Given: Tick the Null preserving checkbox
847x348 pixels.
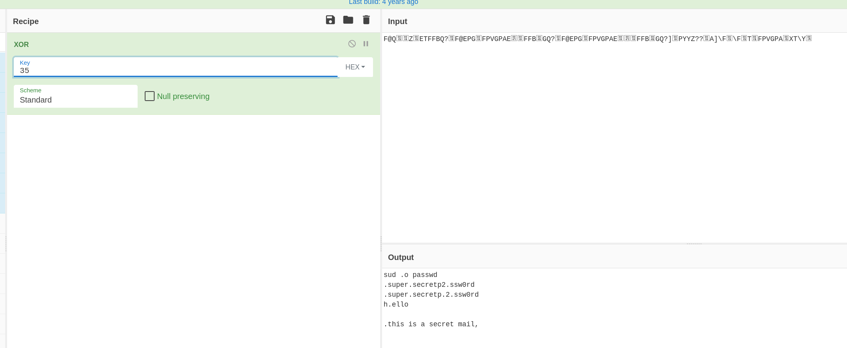Looking at the screenshot, I should point(149,96).
